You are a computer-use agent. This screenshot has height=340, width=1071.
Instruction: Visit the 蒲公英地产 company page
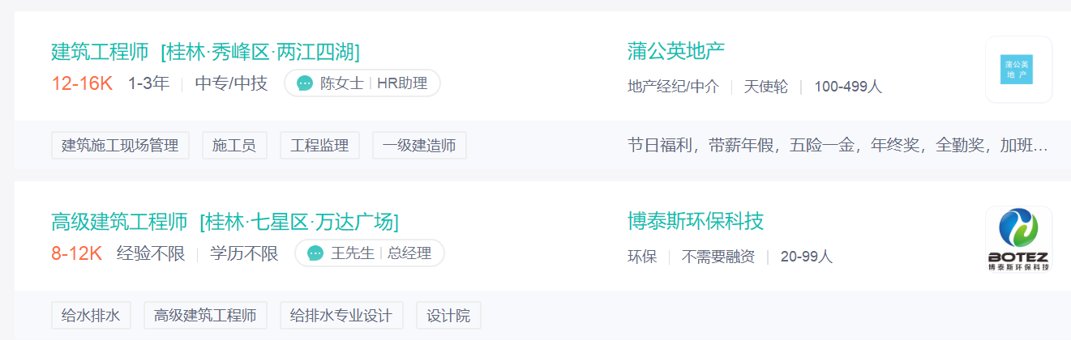pos(675,52)
